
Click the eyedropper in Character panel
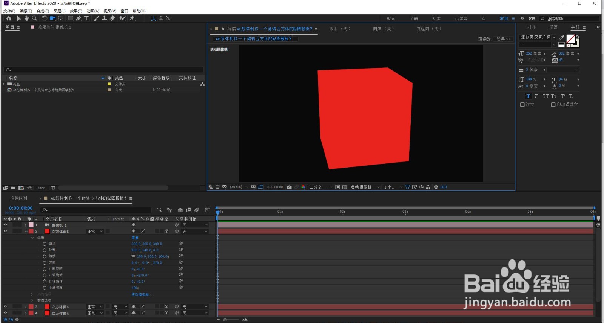(x=561, y=37)
